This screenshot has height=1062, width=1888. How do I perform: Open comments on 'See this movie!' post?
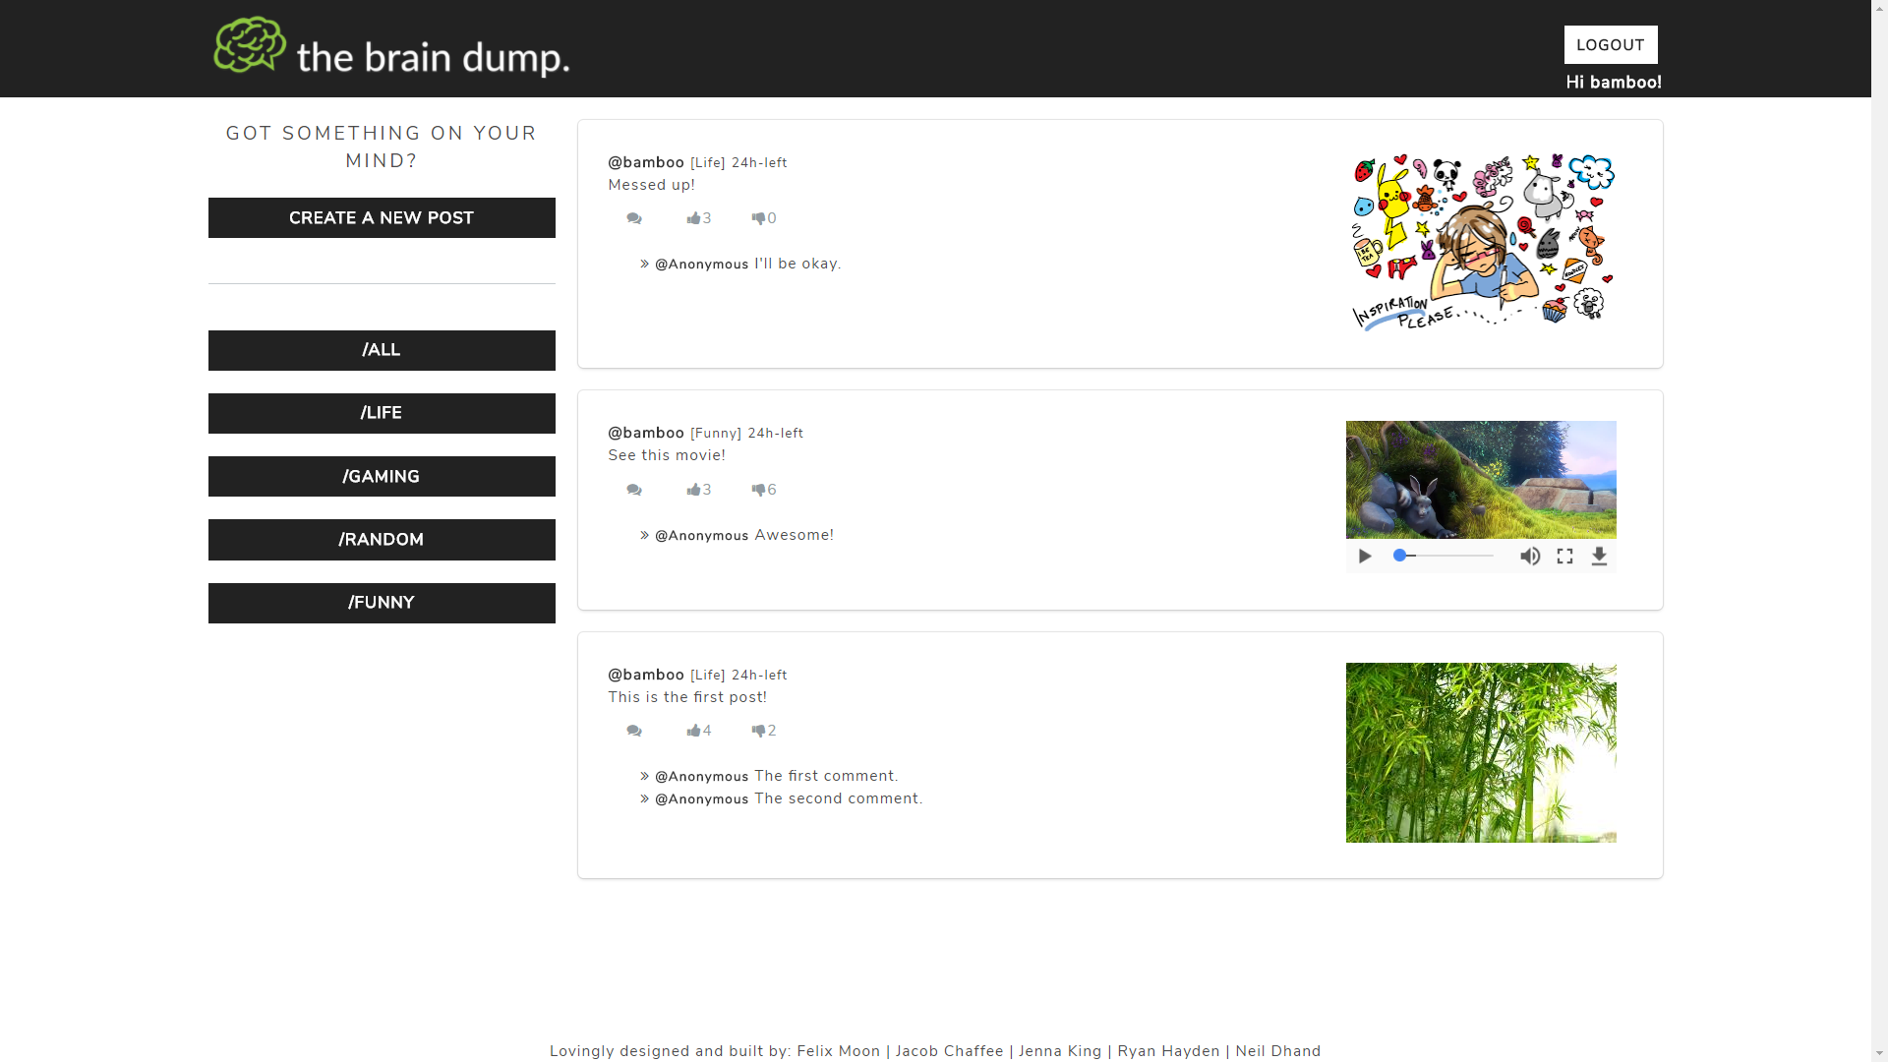[x=634, y=490]
